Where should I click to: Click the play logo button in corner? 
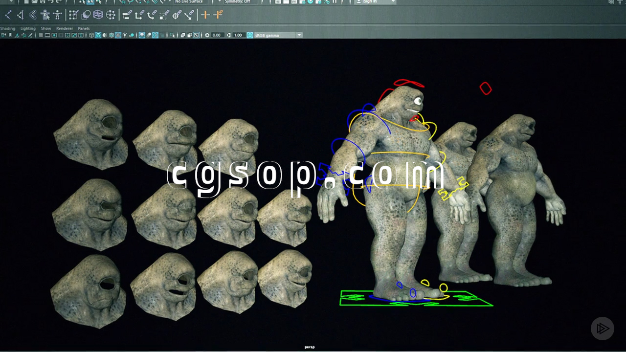pos(602,329)
